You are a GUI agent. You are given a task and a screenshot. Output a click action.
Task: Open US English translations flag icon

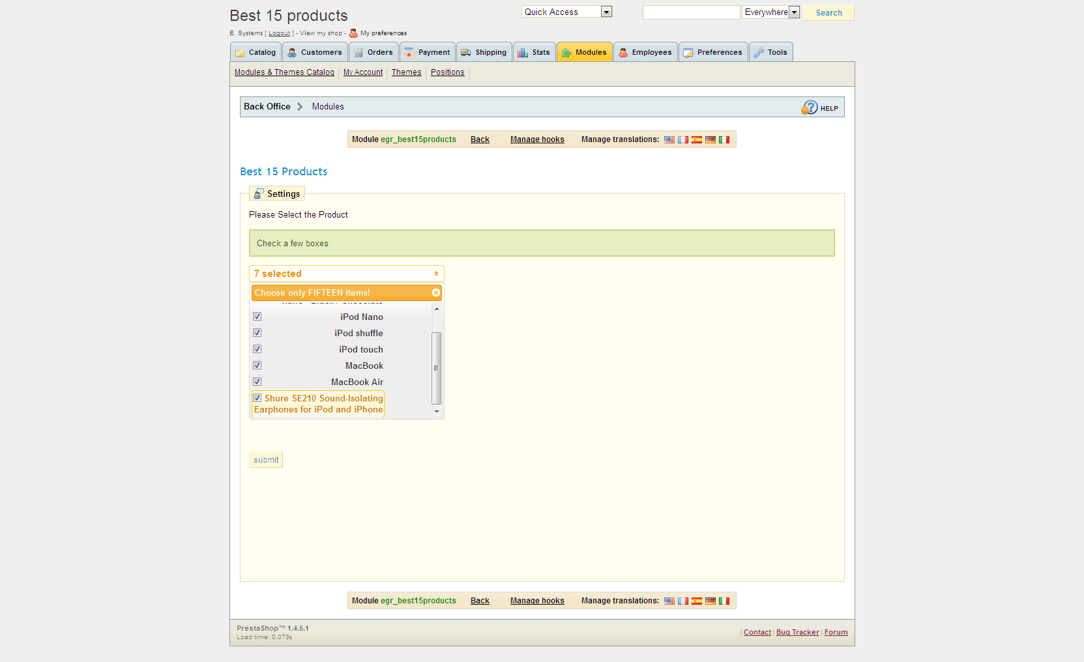669,139
